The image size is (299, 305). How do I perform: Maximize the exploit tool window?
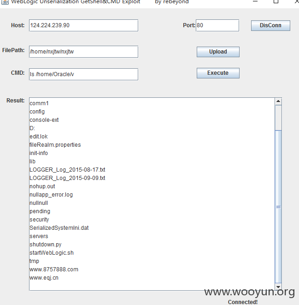tap(276, 1)
